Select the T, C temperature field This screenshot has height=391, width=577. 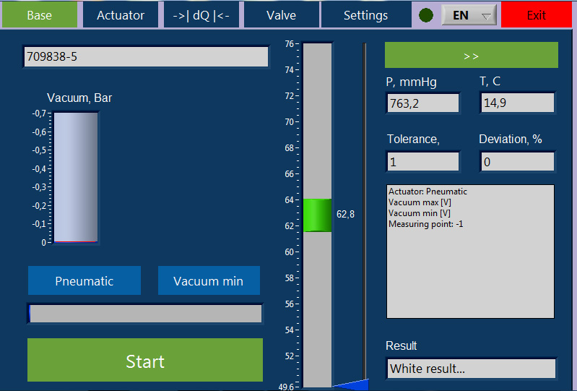point(517,103)
